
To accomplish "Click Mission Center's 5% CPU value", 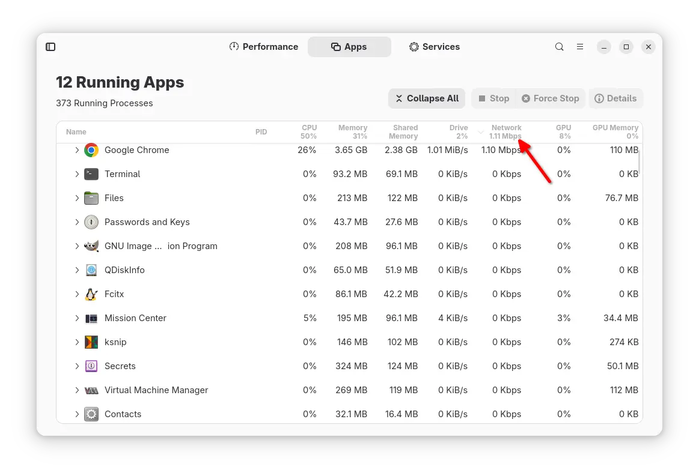I will click(310, 318).
